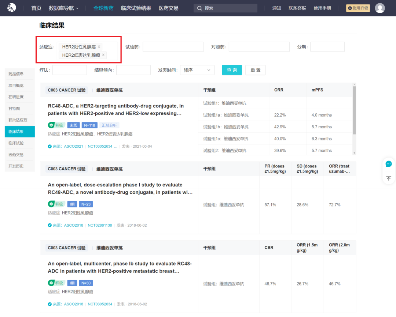Image resolution: width=396 pixels, height=317 pixels.
Task: Select 临床结果 in the sidebar
Action: [x=20, y=131]
